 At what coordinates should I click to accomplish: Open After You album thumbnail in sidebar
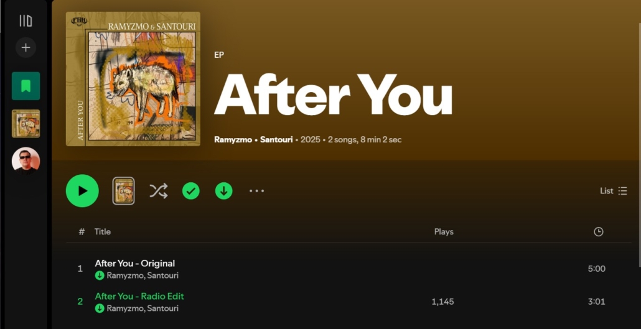click(26, 123)
